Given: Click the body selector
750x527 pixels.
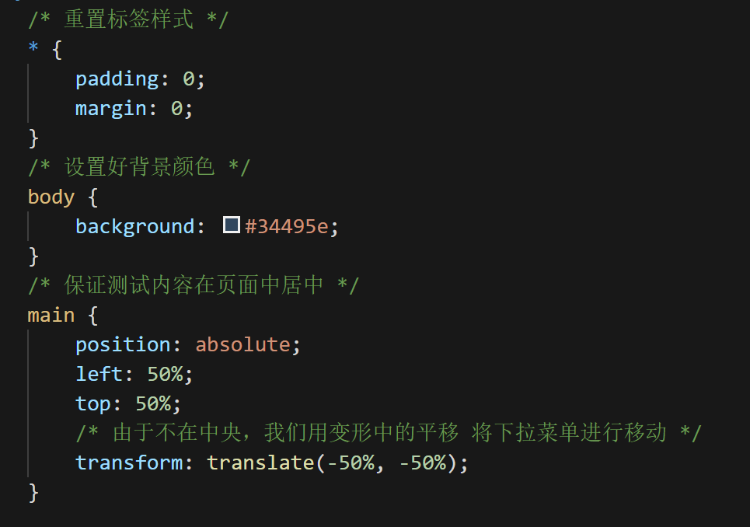Looking at the screenshot, I should pyautogui.click(x=51, y=197).
